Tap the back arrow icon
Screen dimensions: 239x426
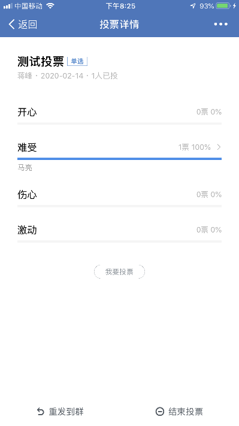pyautogui.click(x=11, y=24)
